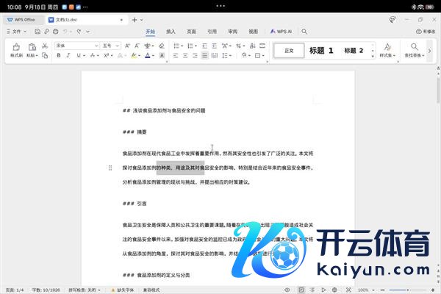Toggle Bold formatting
Viewport: 441px width, 294px height.
coord(58,56)
